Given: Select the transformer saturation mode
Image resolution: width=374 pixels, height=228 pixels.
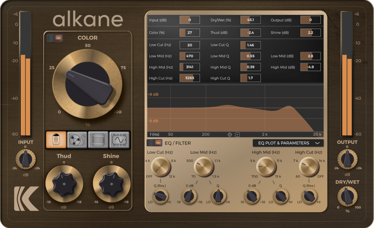Looking at the screenshot, I should [98, 139].
